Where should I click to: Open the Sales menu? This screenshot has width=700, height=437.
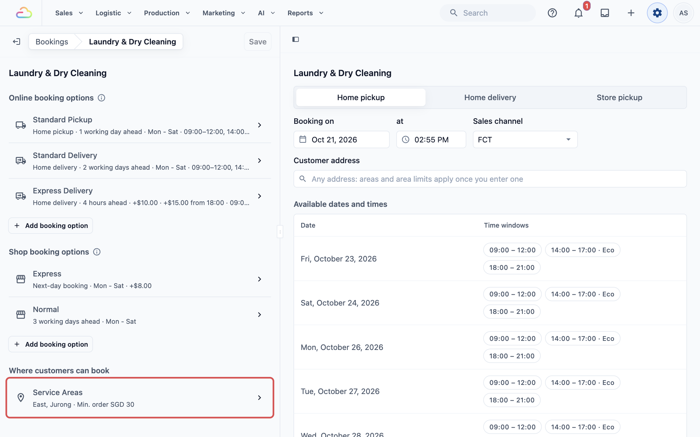(x=69, y=13)
